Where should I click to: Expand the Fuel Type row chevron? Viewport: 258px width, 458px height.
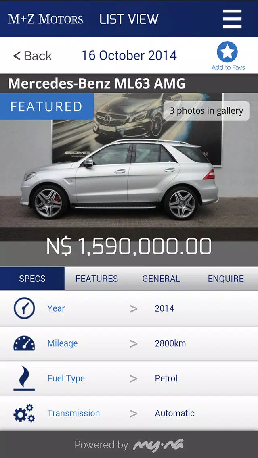134,379
